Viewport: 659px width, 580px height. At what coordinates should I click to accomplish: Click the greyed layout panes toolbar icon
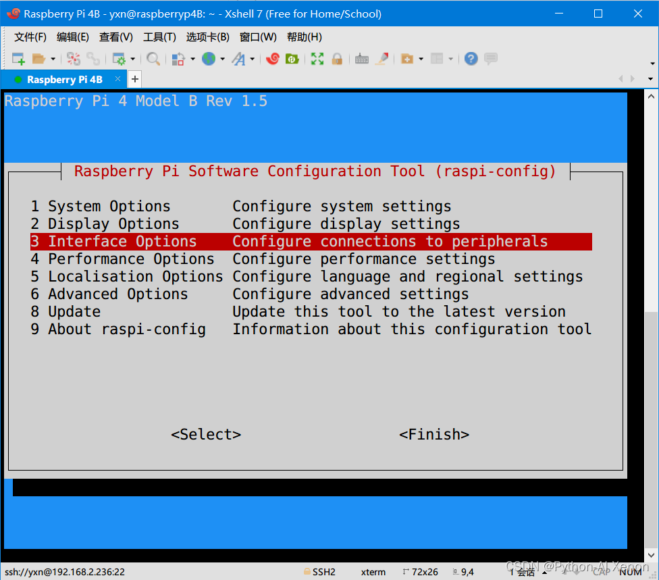[x=437, y=59]
